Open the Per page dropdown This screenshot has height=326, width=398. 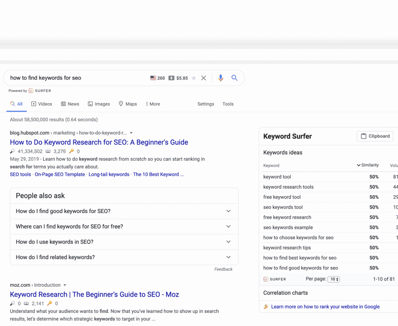click(x=333, y=279)
